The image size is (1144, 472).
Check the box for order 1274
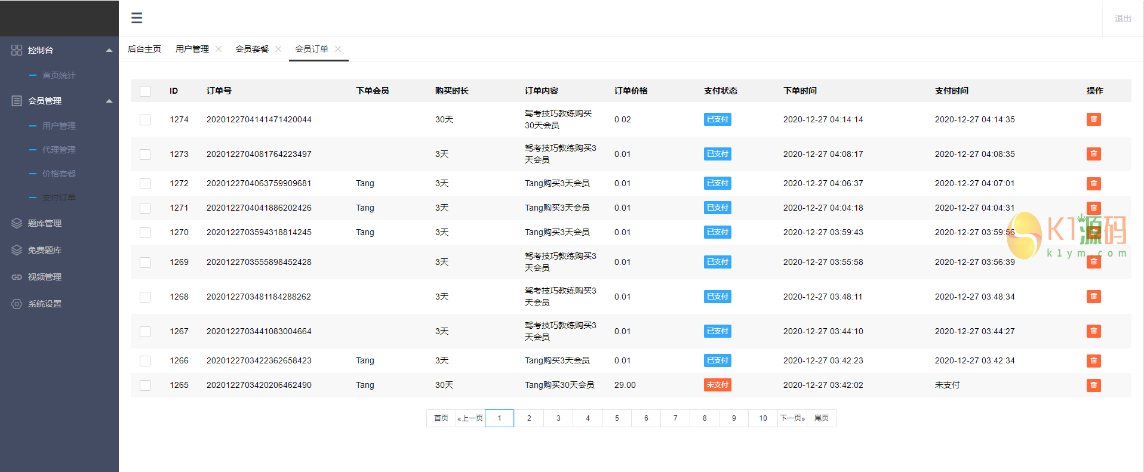tap(145, 120)
